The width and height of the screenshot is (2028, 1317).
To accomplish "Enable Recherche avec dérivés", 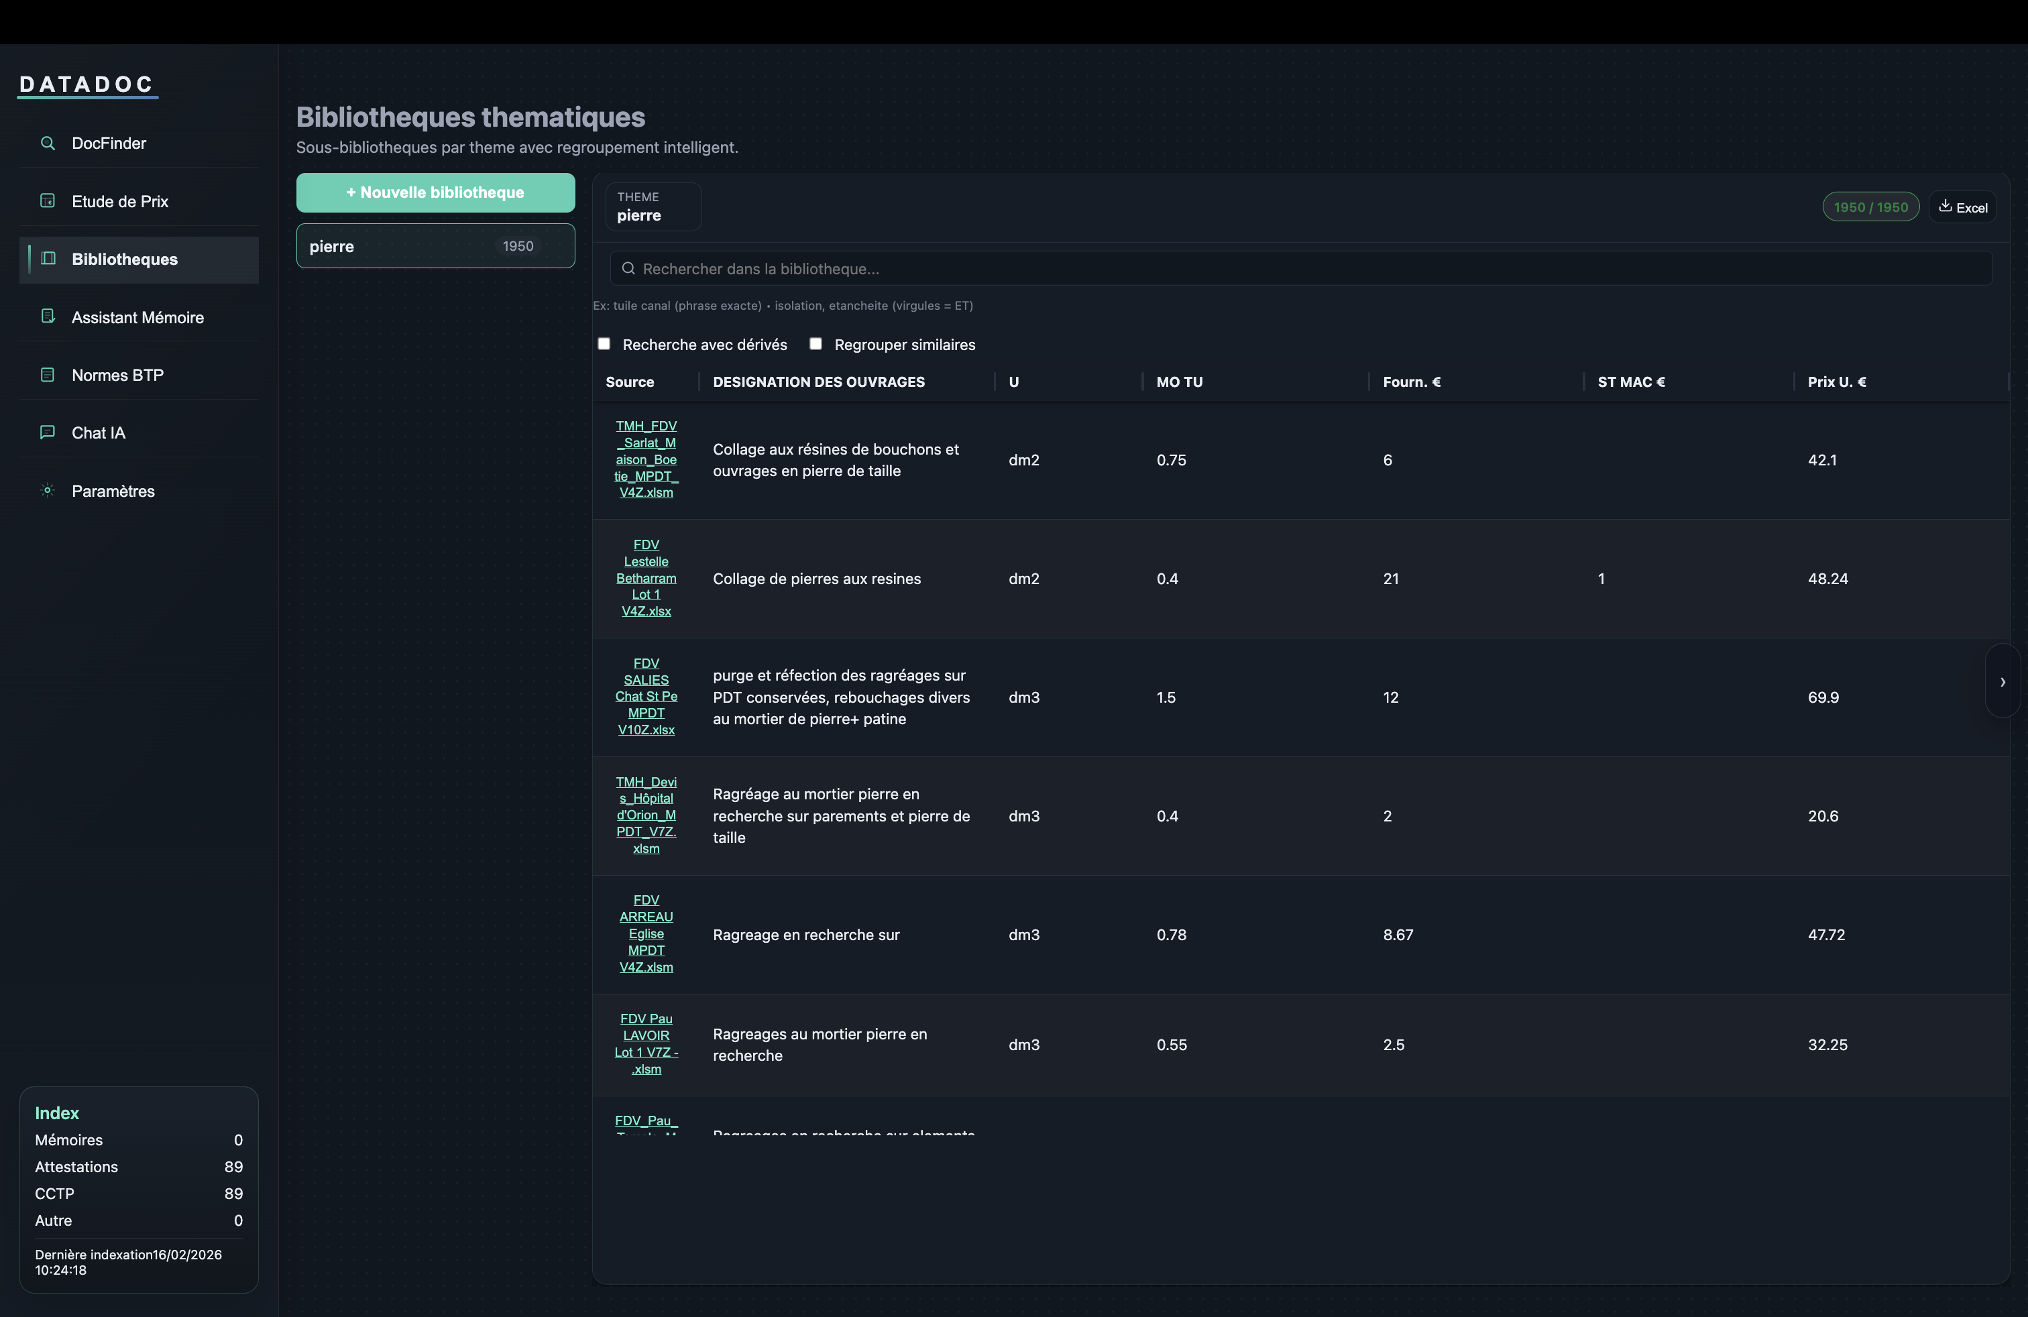I will pyautogui.click(x=604, y=343).
